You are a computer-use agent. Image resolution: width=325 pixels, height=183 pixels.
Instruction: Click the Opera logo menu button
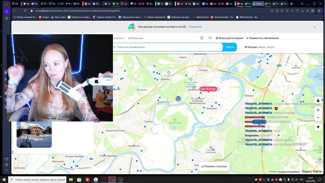(7, 4)
